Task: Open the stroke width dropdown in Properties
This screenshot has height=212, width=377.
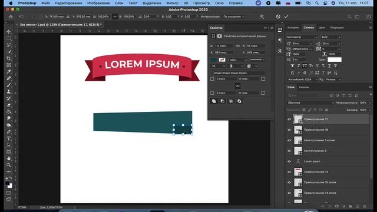Action: pos(246,59)
